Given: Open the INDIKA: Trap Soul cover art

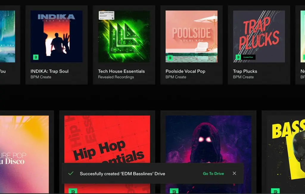Looking at the screenshot, I should [x=57, y=36].
